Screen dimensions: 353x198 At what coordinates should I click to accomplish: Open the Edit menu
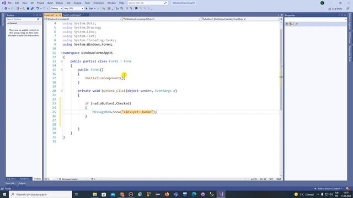click(x=17, y=3)
